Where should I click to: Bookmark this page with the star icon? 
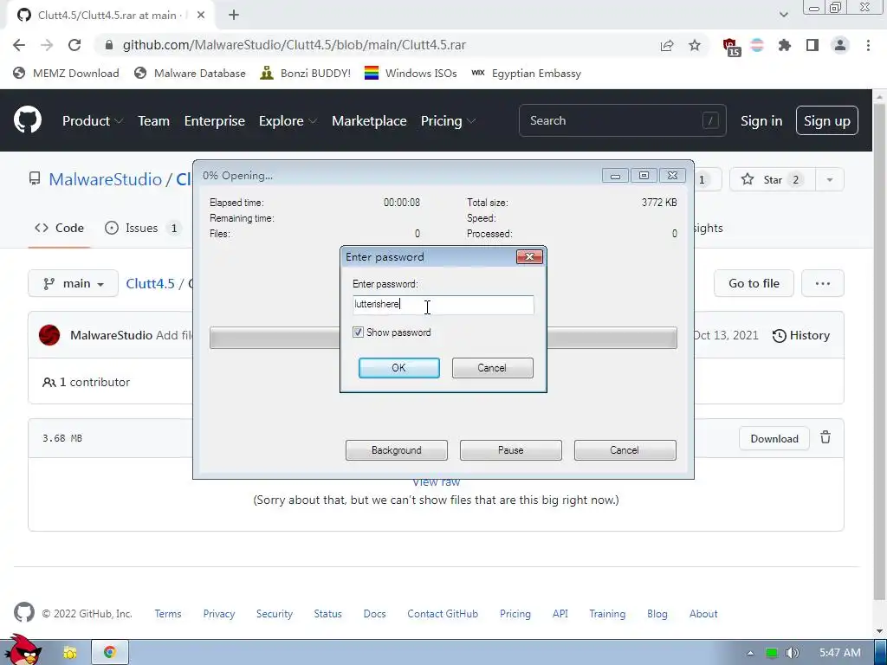695,45
